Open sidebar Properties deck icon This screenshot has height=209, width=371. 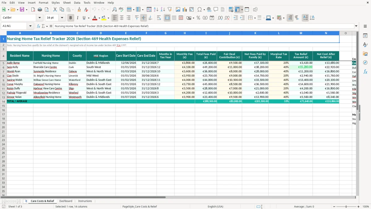pos(365,36)
